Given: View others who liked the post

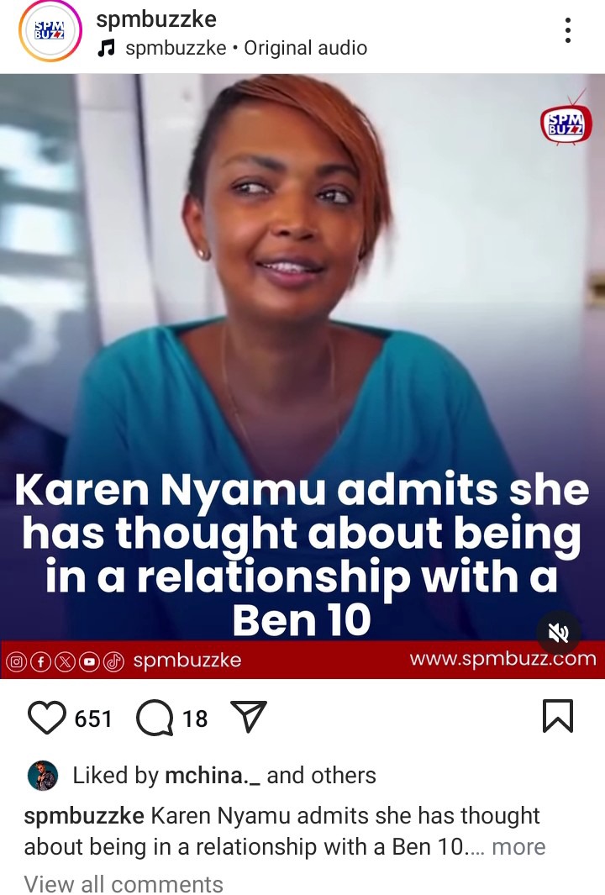Looking at the screenshot, I should click(321, 776).
